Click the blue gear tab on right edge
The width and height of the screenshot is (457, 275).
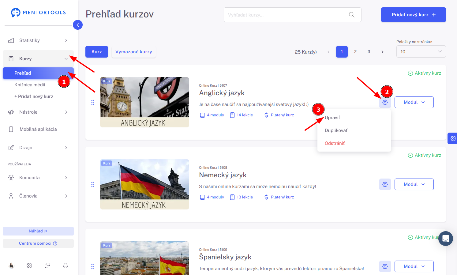point(453,138)
